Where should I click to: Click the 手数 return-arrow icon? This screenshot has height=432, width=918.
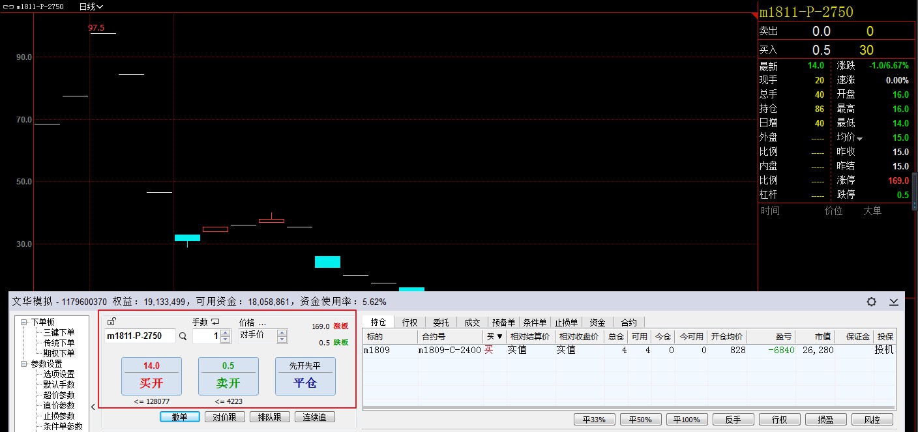215,322
